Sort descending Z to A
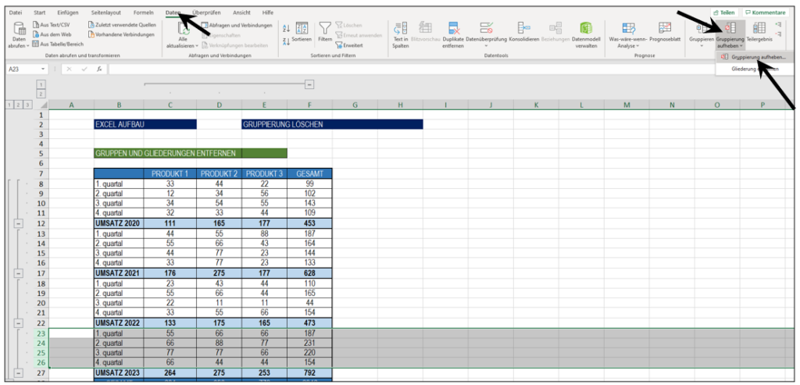The width and height of the screenshot is (800, 385). [286, 41]
